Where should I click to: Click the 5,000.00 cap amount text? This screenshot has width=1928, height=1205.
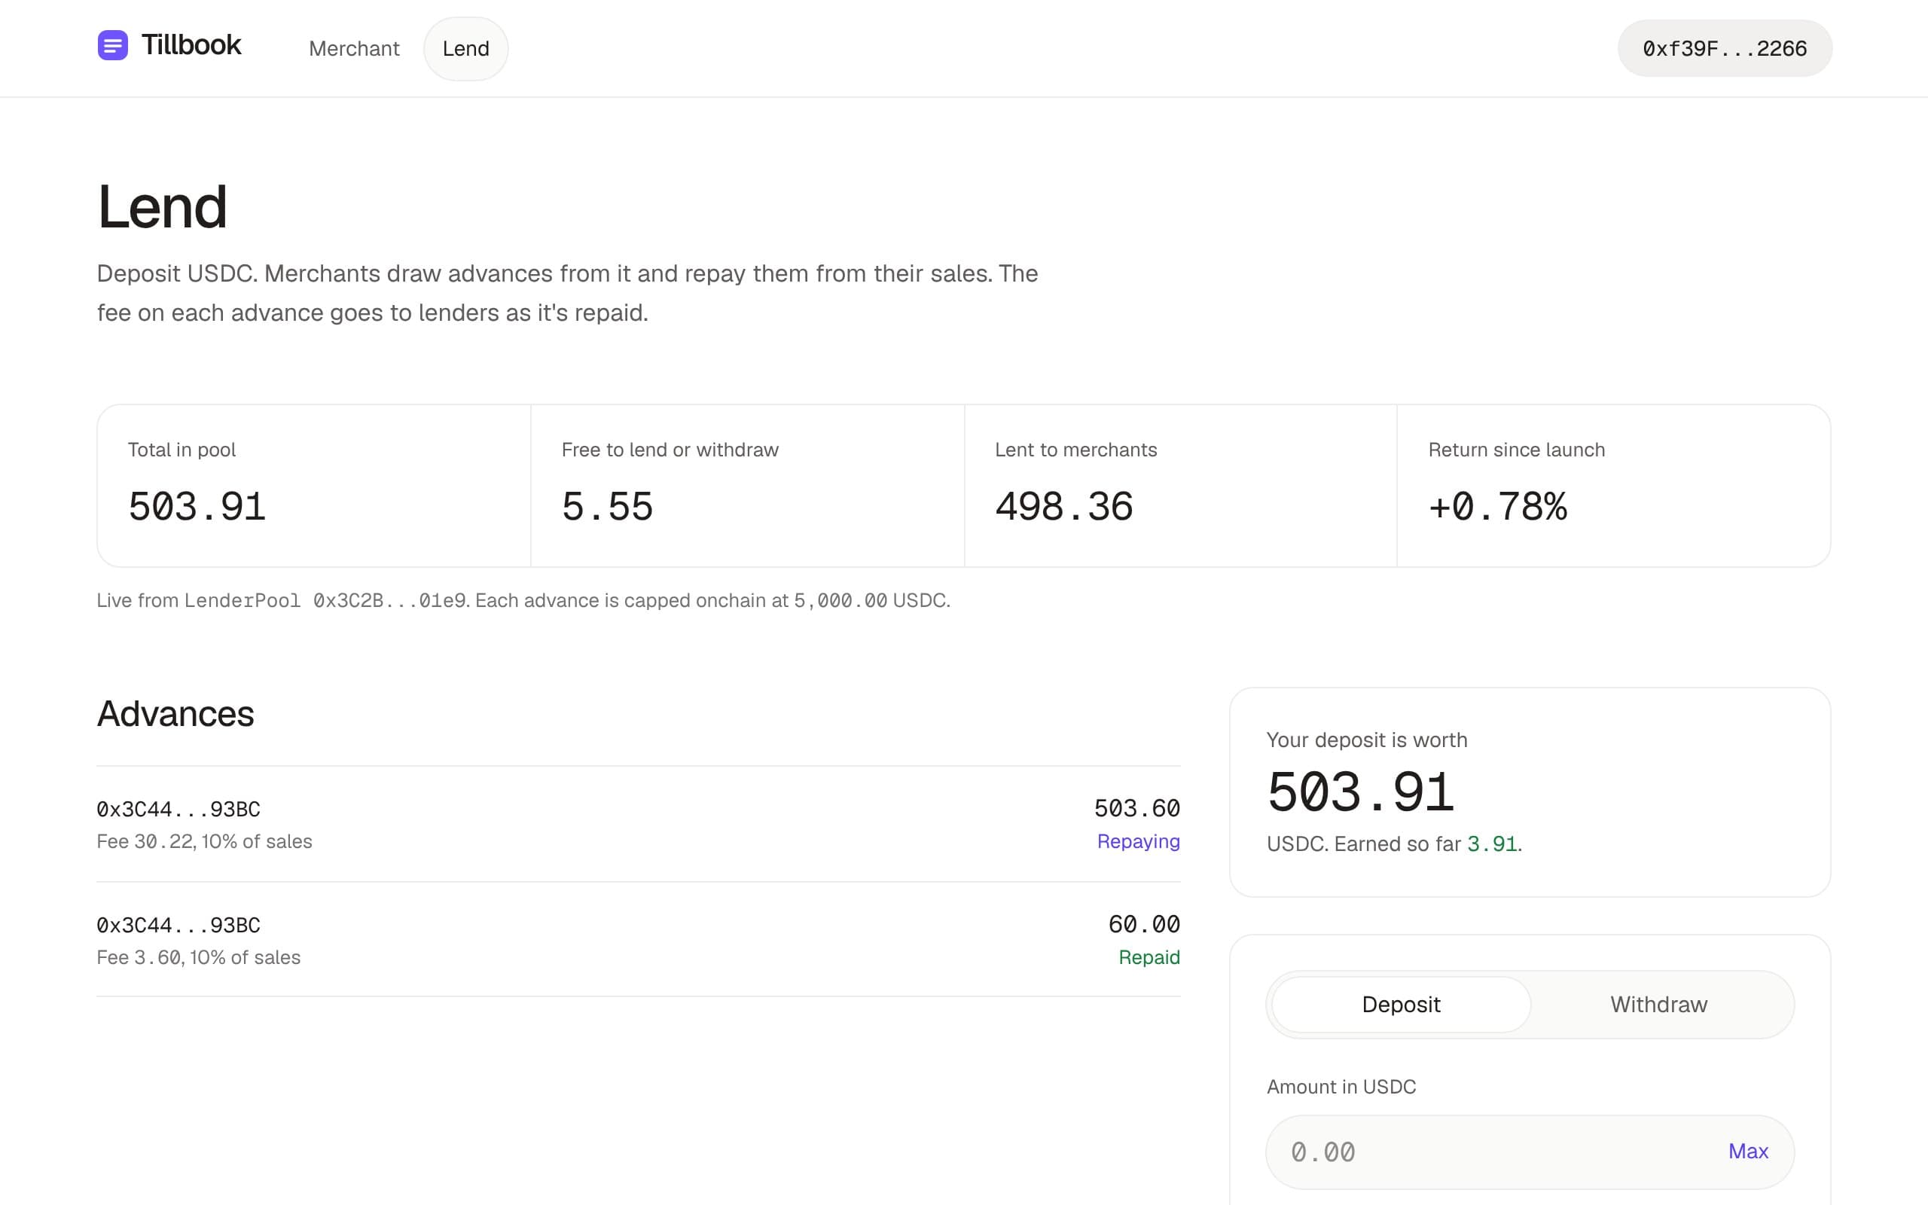coord(840,600)
